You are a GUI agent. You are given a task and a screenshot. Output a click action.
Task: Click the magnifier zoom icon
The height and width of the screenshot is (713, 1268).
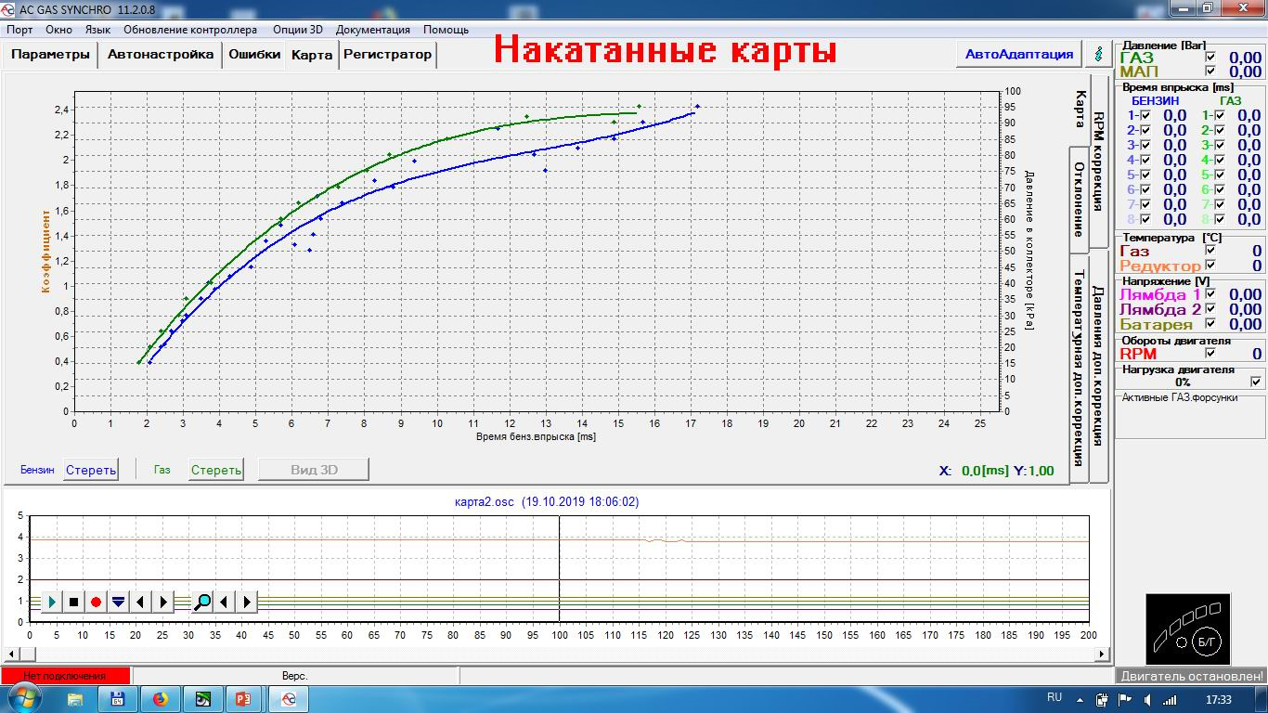coord(202,602)
